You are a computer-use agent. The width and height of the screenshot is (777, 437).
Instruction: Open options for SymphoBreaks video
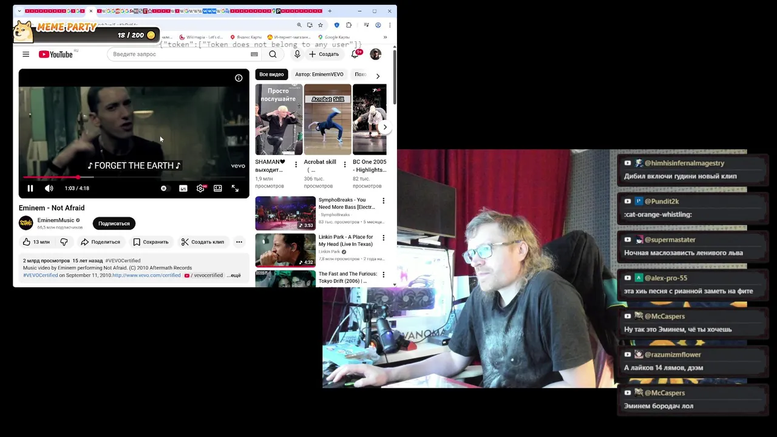click(384, 201)
